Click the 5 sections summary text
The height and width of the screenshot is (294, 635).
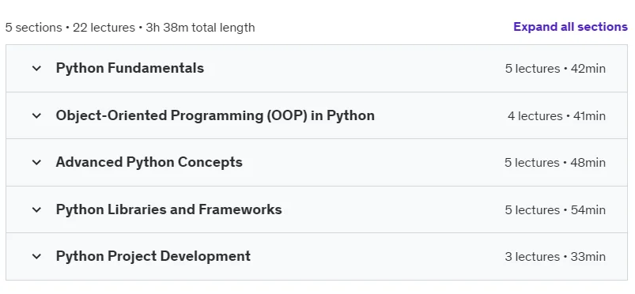(34, 28)
